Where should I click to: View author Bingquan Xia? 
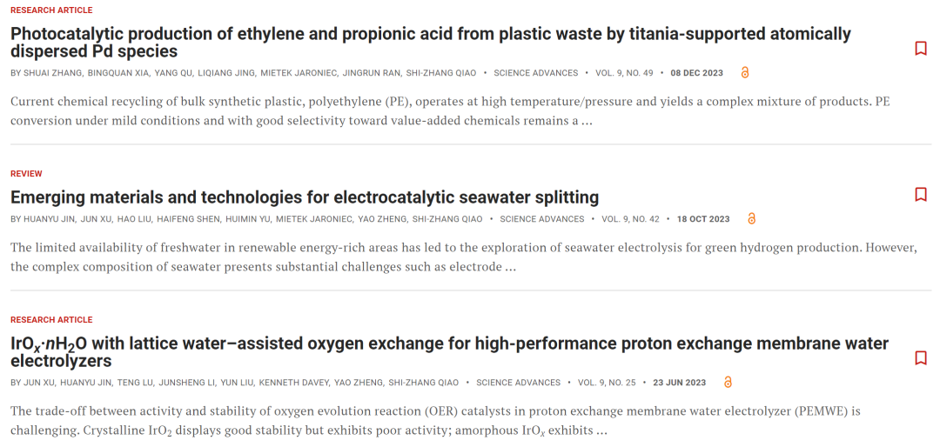[118, 73]
